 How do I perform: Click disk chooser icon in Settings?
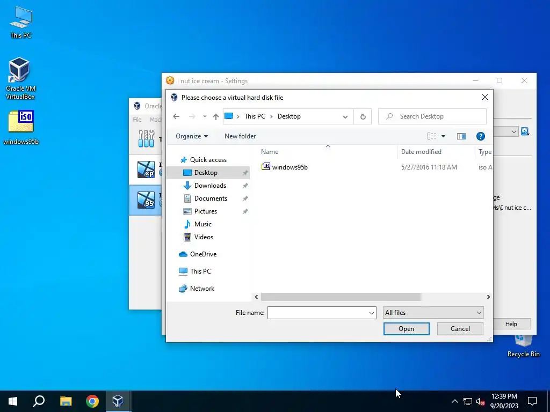click(525, 132)
